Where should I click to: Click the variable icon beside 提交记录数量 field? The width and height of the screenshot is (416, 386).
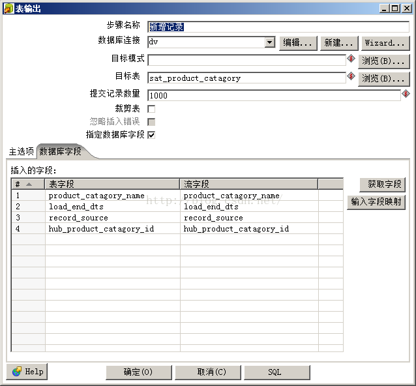406,94
